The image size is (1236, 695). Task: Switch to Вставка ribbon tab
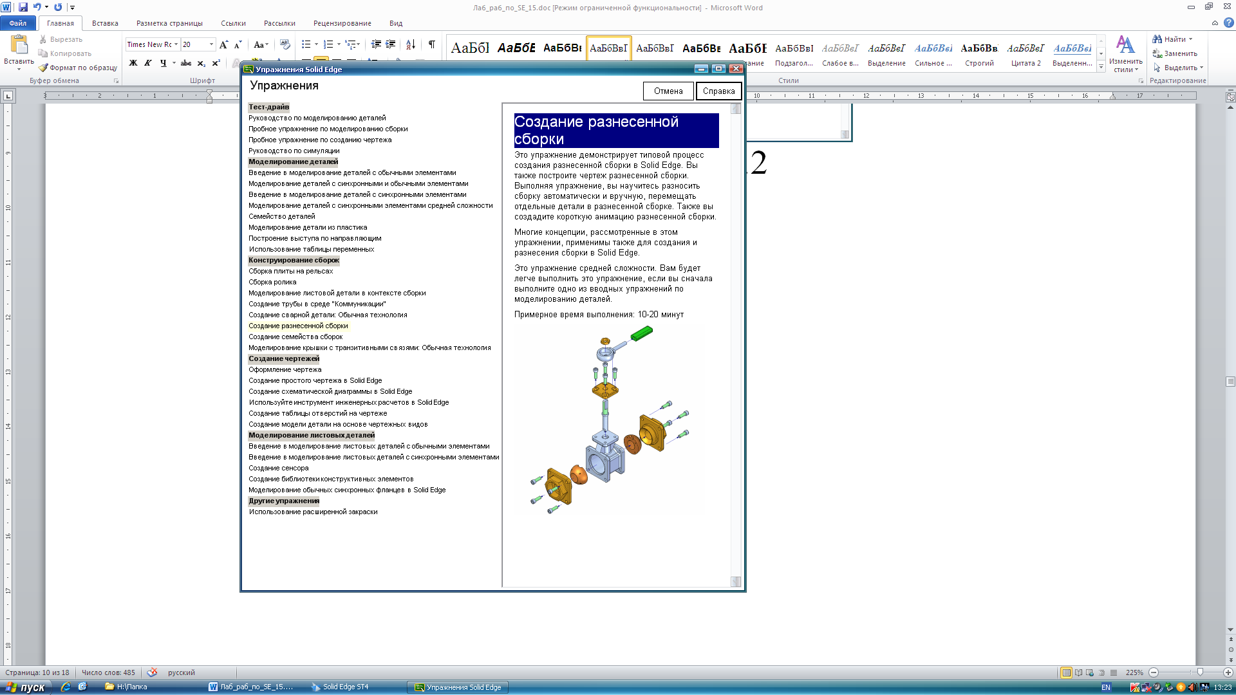(x=105, y=23)
